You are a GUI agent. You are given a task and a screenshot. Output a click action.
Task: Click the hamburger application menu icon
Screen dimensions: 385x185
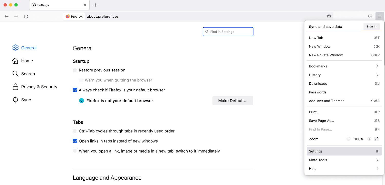[x=380, y=16]
